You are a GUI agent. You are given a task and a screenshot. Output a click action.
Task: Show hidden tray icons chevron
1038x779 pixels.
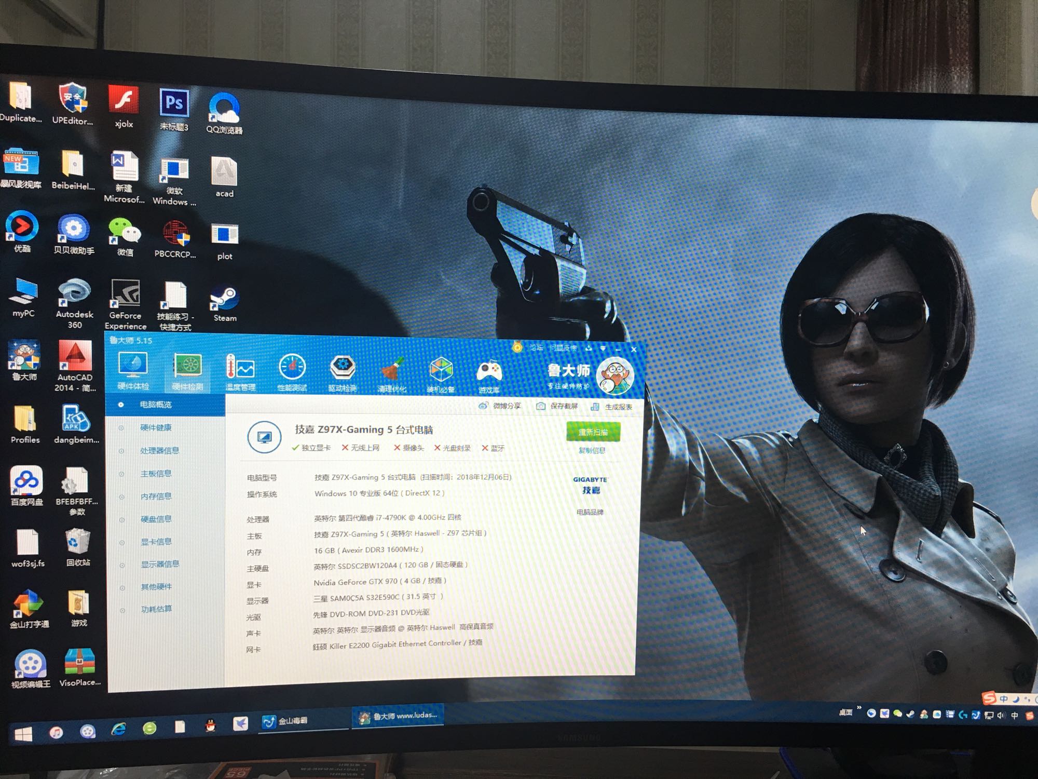(859, 708)
